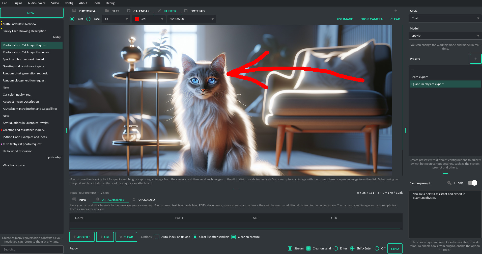Screen dimensions: 482x254
Task: Click the wrench icon beside Tools label
Action: 449,183
